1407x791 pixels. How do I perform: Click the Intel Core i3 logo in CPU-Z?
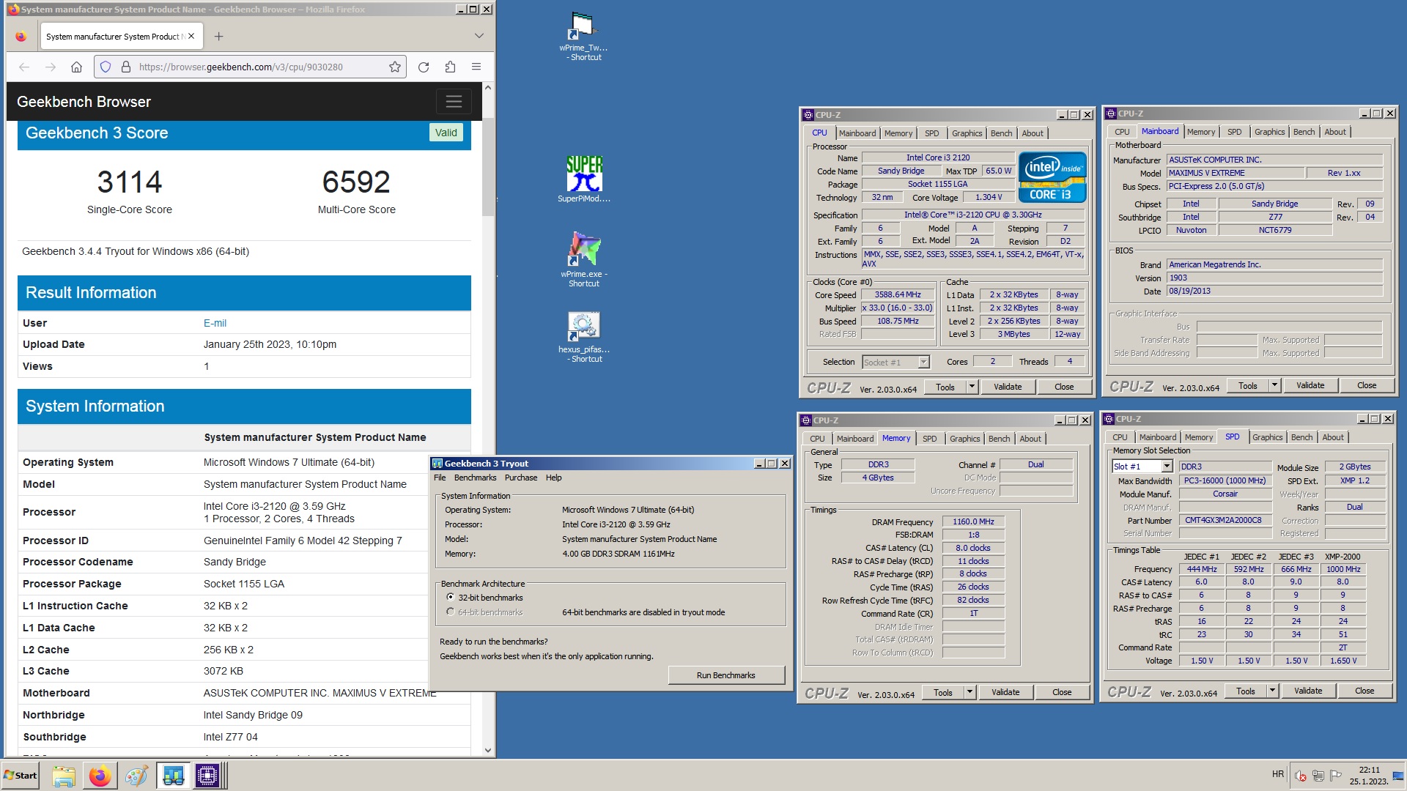tap(1052, 178)
